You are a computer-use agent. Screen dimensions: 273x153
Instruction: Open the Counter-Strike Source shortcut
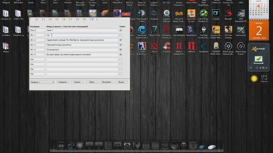pyautogui.click(x=142, y=48)
